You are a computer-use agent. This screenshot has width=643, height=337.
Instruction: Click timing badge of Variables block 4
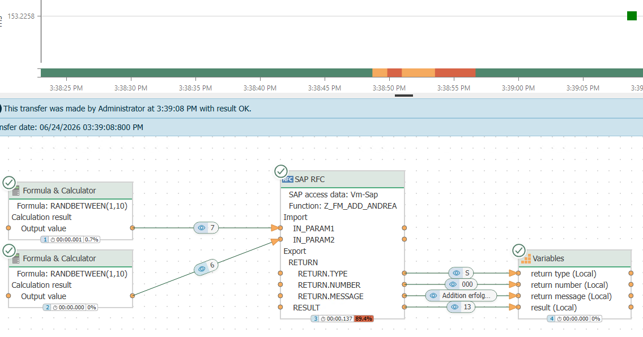(573, 318)
